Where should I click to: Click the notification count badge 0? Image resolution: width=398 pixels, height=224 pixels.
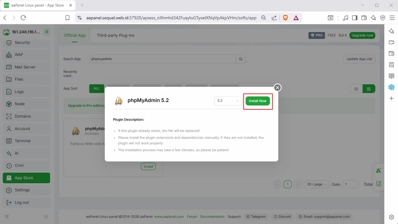pos(47,32)
